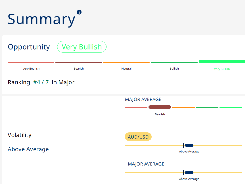Click the AUD/USD yellow pill label
This screenshot has width=245, height=184.
tap(138, 137)
